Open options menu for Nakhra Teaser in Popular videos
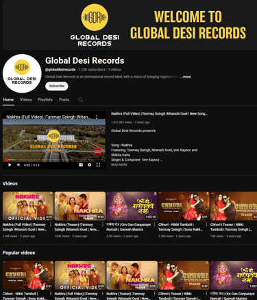Image resolution: width=257 pixels, height=300 pixels. (x=155, y=294)
